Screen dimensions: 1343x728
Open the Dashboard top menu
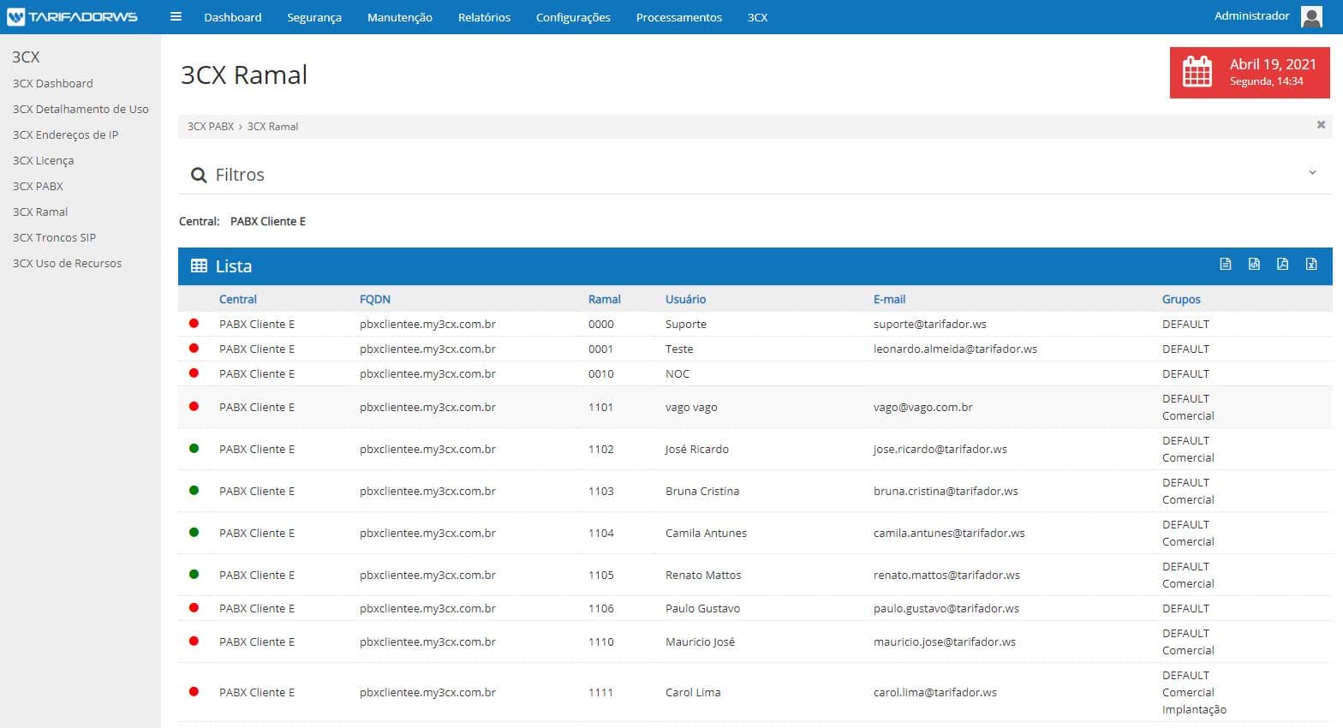tap(233, 17)
